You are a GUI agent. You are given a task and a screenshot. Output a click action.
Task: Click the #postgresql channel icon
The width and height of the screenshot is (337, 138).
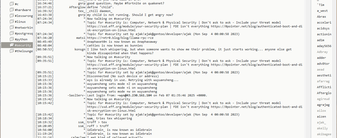pyautogui.click(x=12, y=33)
